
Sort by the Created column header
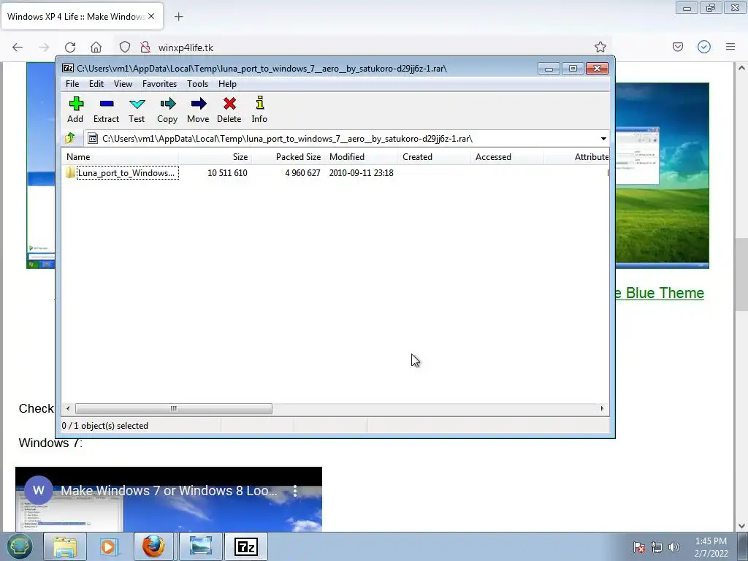pos(434,157)
